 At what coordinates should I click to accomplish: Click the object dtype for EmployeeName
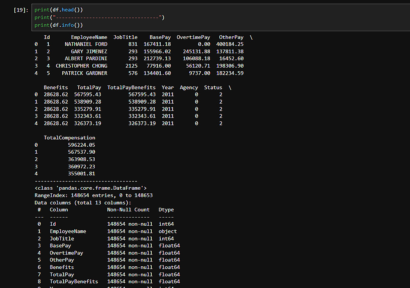pos(168,231)
